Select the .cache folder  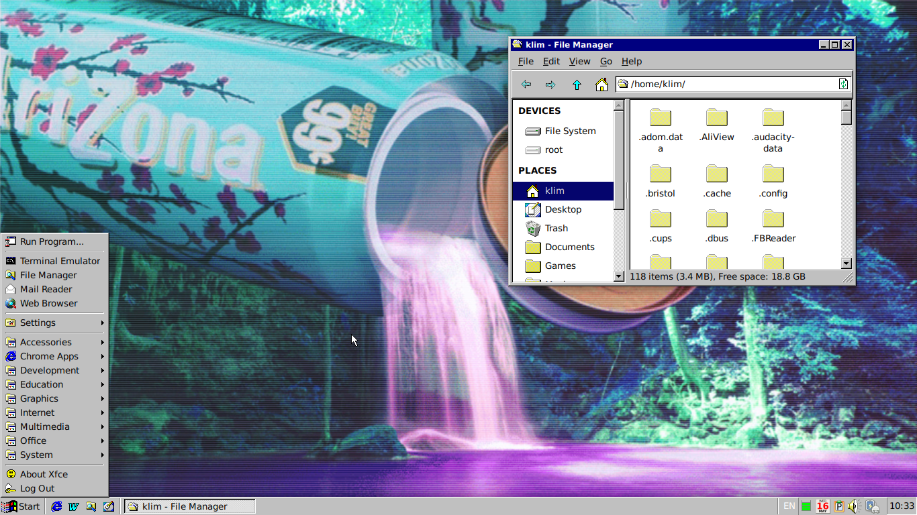pyautogui.click(x=716, y=181)
